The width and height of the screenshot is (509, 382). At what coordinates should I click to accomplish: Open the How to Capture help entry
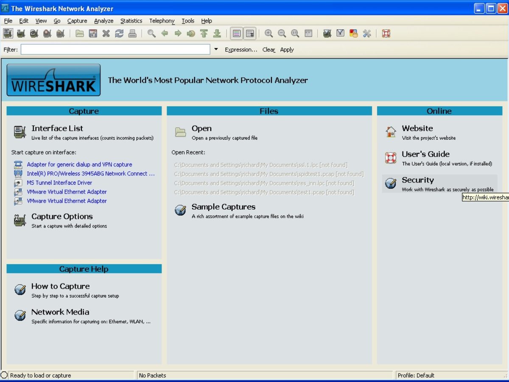point(60,286)
